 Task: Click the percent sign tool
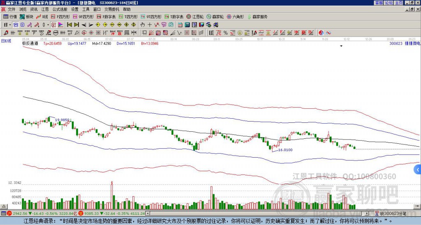(x=226, y=33)
